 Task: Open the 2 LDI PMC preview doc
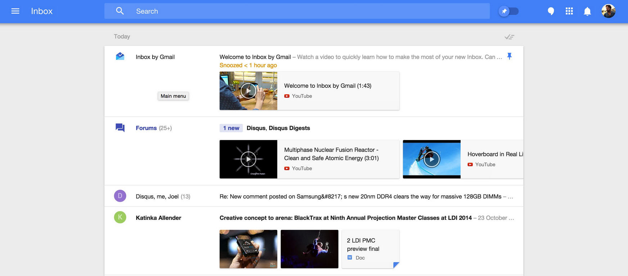(370, 249)
